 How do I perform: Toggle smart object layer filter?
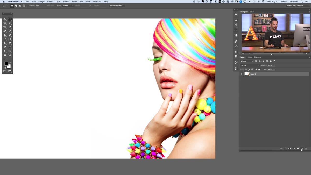pyautogui.click(x=271, y=61)
